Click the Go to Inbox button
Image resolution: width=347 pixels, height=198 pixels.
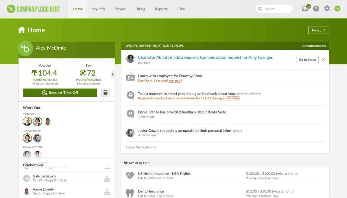pyautogui.click(x=307, y=59)
